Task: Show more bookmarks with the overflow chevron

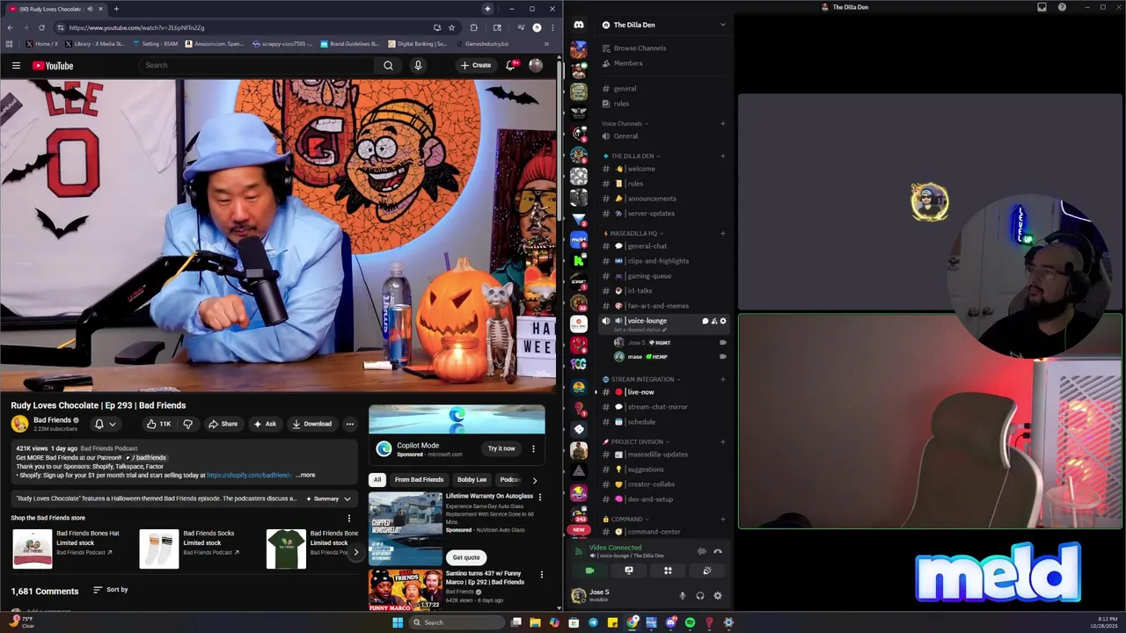Action: click(546, 43)
